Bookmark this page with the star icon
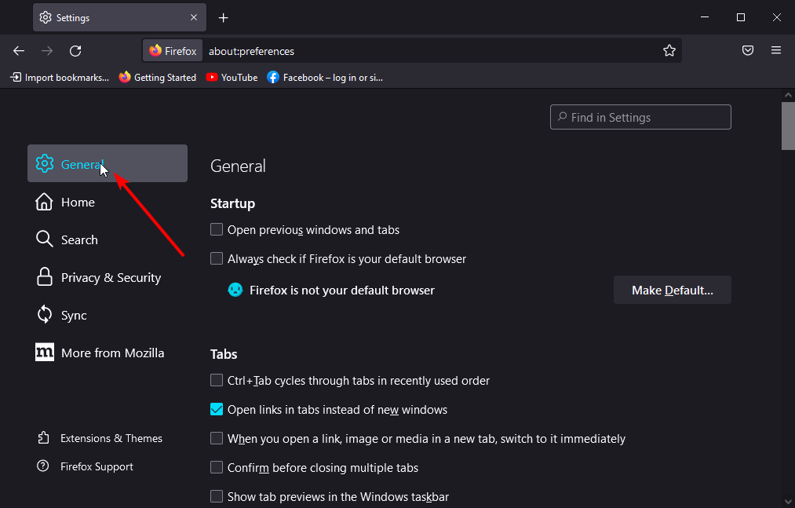Image resolution: width=795 pixels, height=508 pixels. coord(669,50)
